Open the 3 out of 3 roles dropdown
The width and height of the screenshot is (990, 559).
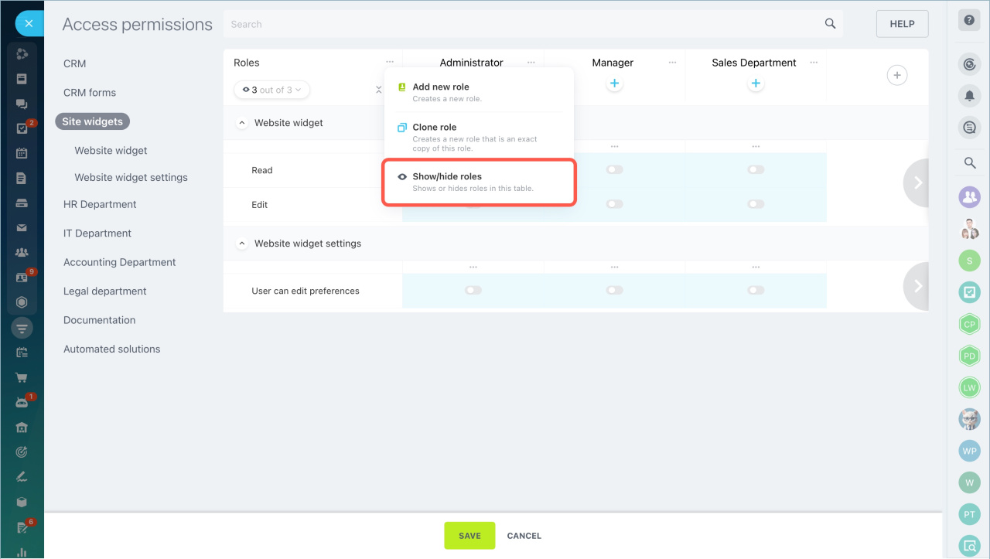pos(271,90)
